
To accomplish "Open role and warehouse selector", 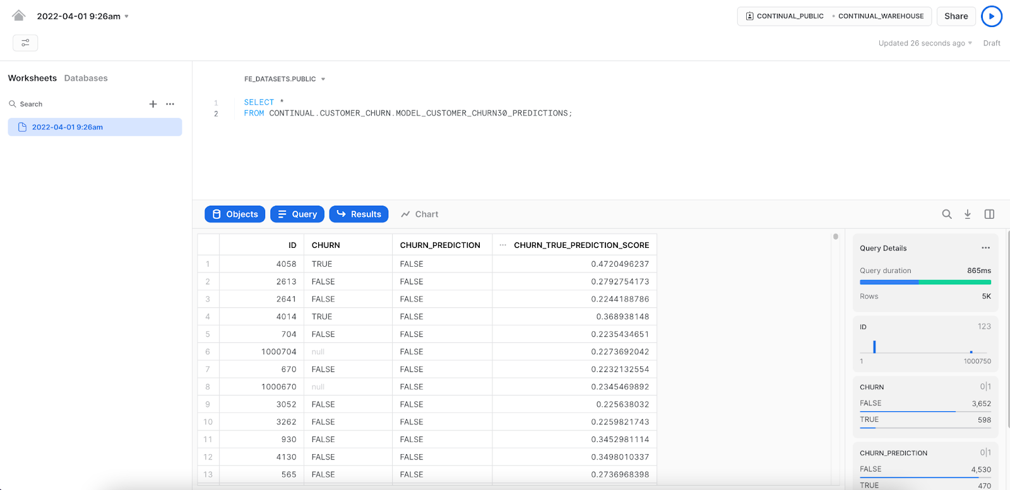I will (x=834, y=16).
